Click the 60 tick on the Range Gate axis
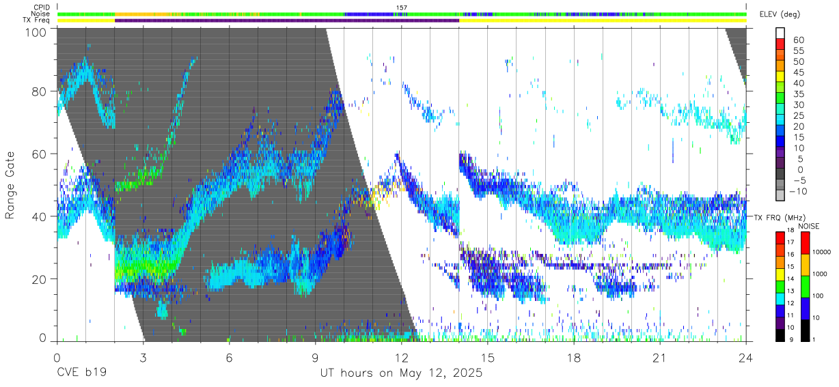 (40, 154)
